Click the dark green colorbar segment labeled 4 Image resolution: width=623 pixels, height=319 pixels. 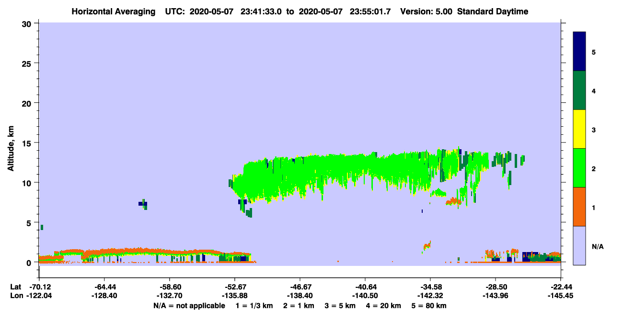pos(579,90)
